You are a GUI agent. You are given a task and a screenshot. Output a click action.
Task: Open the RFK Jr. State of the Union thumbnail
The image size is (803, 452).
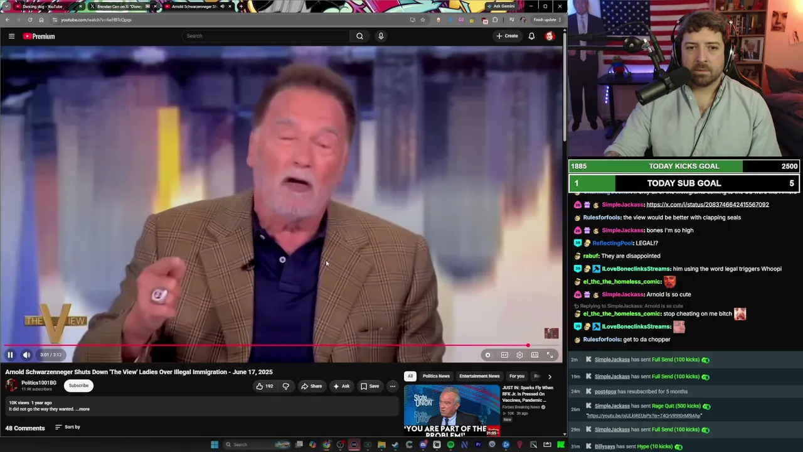[452, 411]
